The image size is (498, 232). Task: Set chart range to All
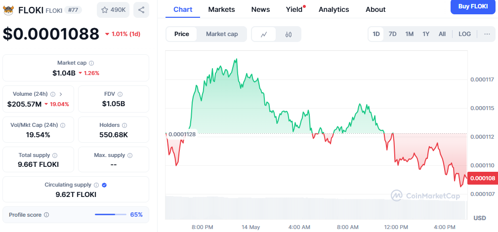[442, 34]
